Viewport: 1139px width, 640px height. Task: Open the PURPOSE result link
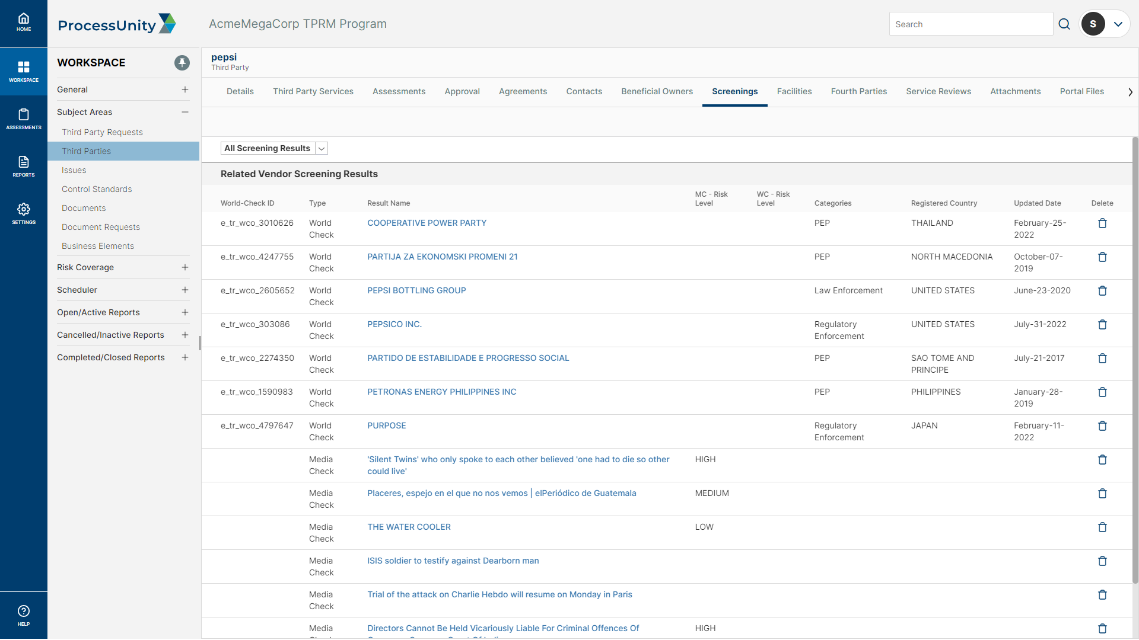pyautogui.click(x=386, y=425)
